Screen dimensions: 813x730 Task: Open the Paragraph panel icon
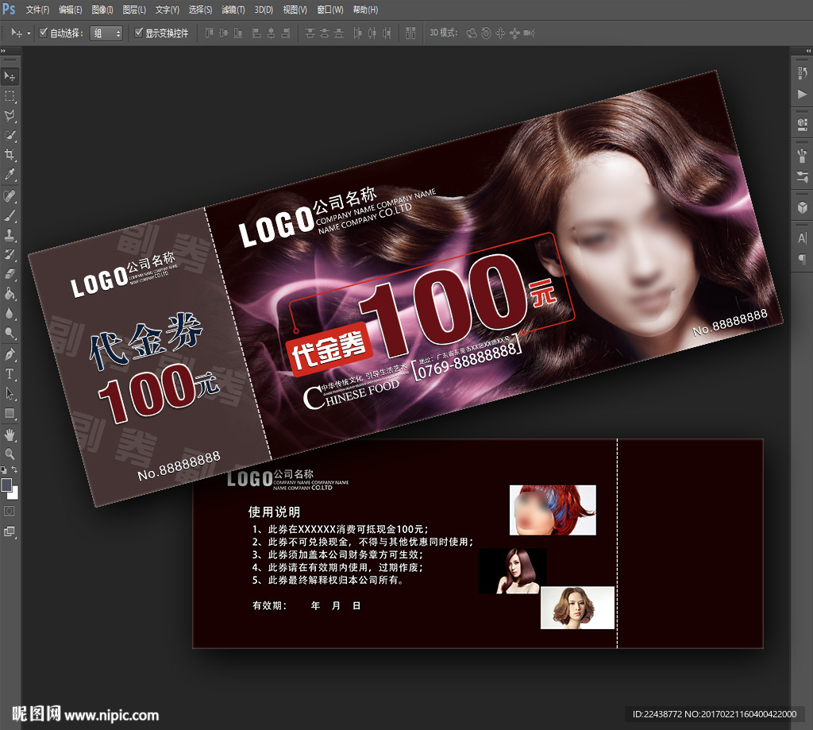click(x=801, y=259)
